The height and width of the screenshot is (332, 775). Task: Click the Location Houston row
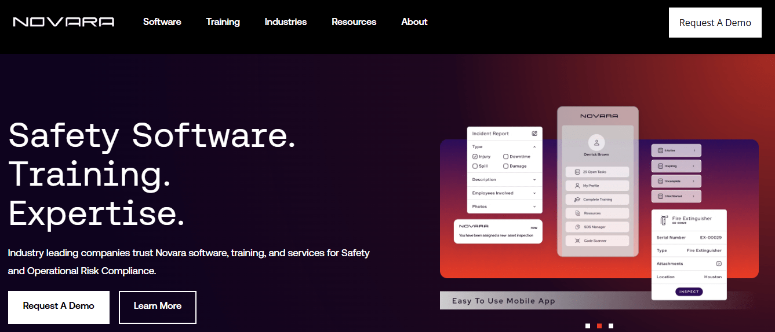(x=689, y=277)
